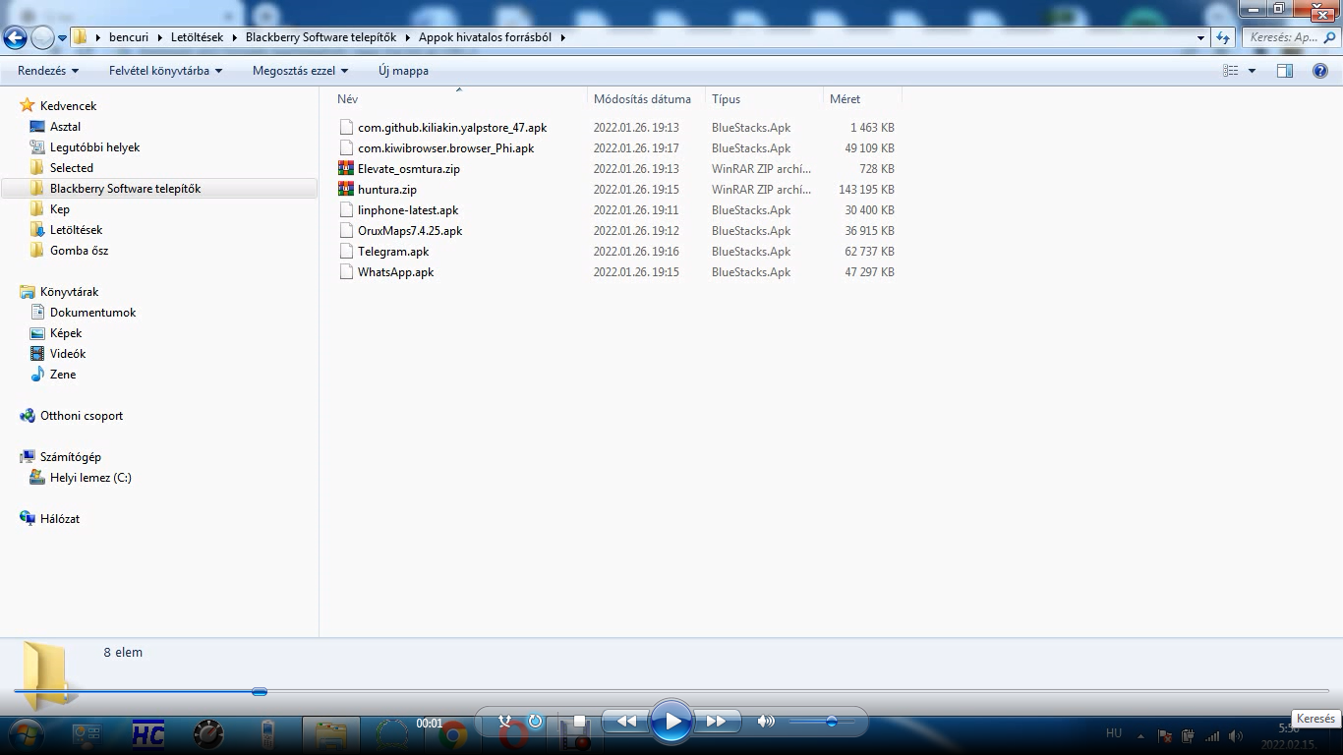Stop playback with the square stop button
The height and width of the screenshot is (755, 1343).
coord(579,722)
